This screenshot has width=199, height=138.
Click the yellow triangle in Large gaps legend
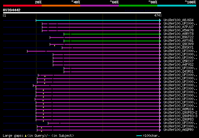(x=25, y=136)
